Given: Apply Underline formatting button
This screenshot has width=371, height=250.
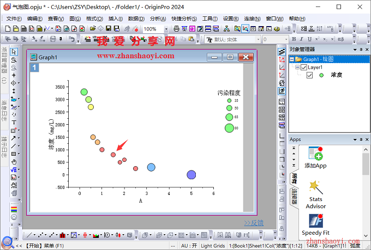Looking at the screenshot, I should (309, 39).
